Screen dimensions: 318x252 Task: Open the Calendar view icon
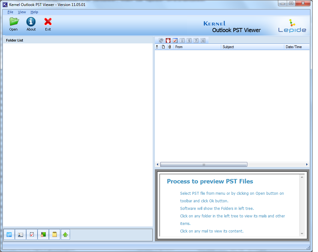pyautogui.click(x=9, y=234)
